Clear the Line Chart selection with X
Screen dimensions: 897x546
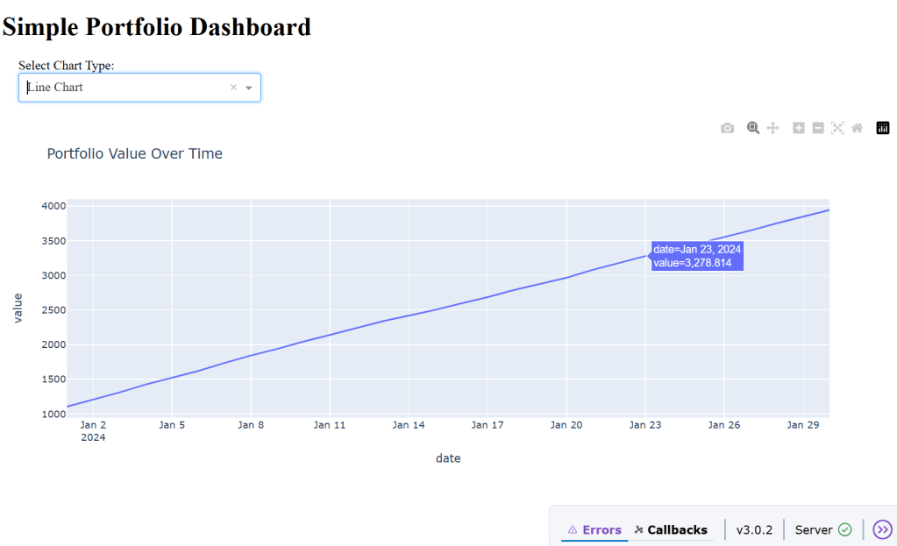tap(233, 88)
